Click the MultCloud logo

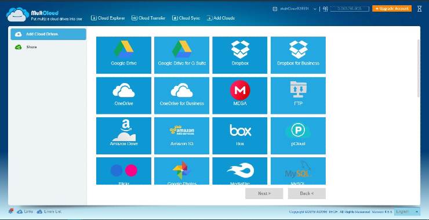pyautogui.click(x=44, y=15)
